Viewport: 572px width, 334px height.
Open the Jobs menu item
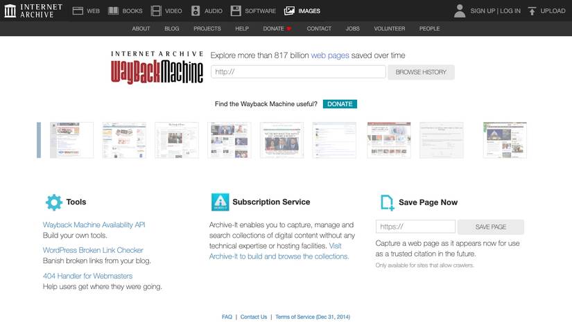coord(352,28)
